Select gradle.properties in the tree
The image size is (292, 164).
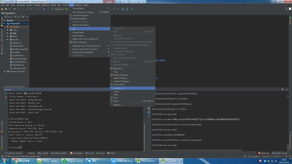point(19,49)
